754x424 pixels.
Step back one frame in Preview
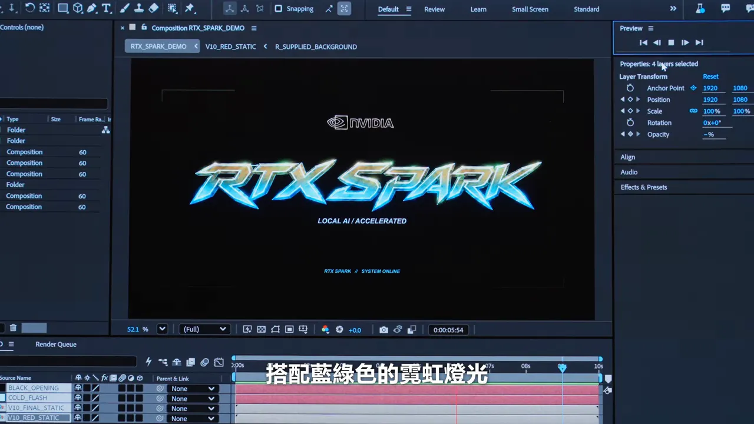tap(657, 42)
